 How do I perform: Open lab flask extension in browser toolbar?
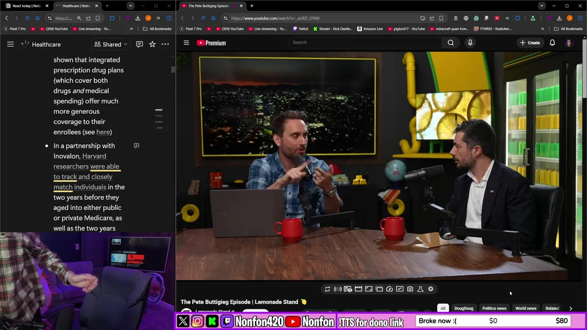point(532,18)
